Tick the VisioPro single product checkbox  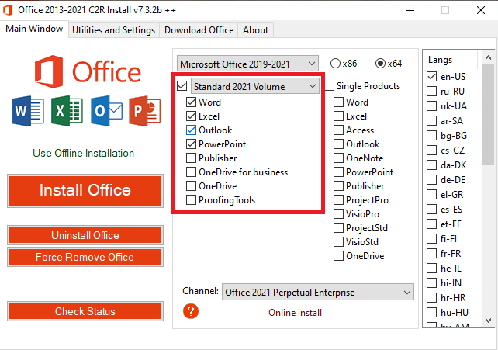[338, 214]
